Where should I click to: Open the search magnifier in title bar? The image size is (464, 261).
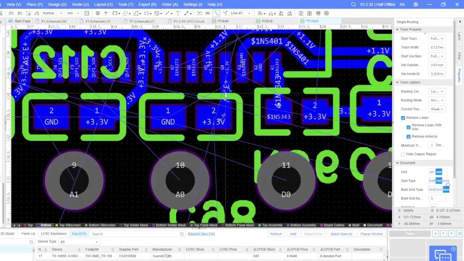(353, 4)
